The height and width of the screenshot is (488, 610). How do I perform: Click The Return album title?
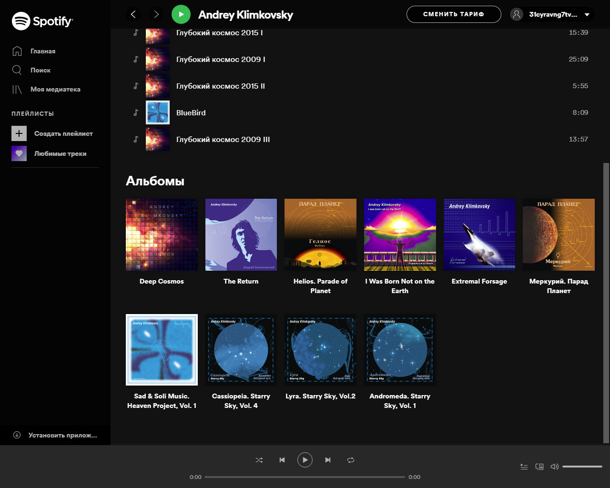[x=241, y=281]
